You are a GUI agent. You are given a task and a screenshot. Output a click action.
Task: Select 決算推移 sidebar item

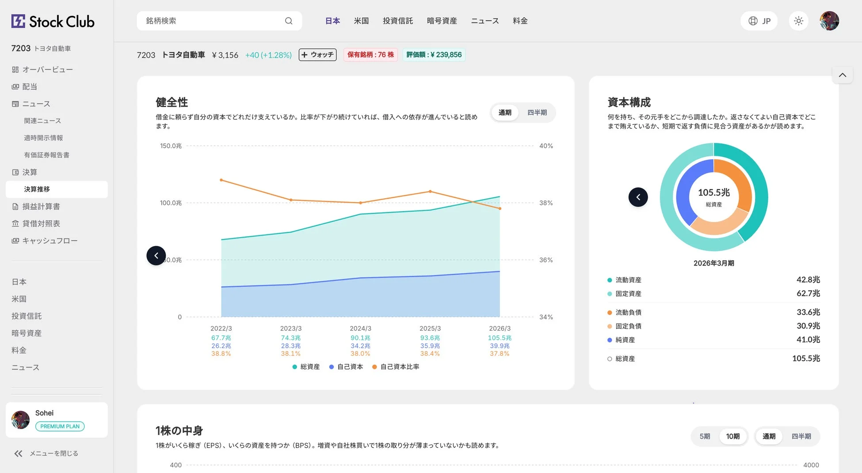pyautogui.click(x=57, y=189)
